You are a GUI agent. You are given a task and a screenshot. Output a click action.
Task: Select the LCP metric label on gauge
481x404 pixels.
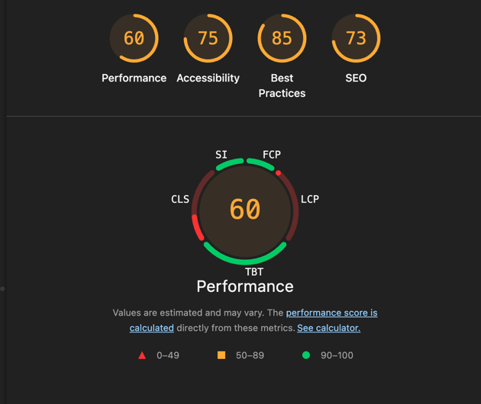coord(310,199)
